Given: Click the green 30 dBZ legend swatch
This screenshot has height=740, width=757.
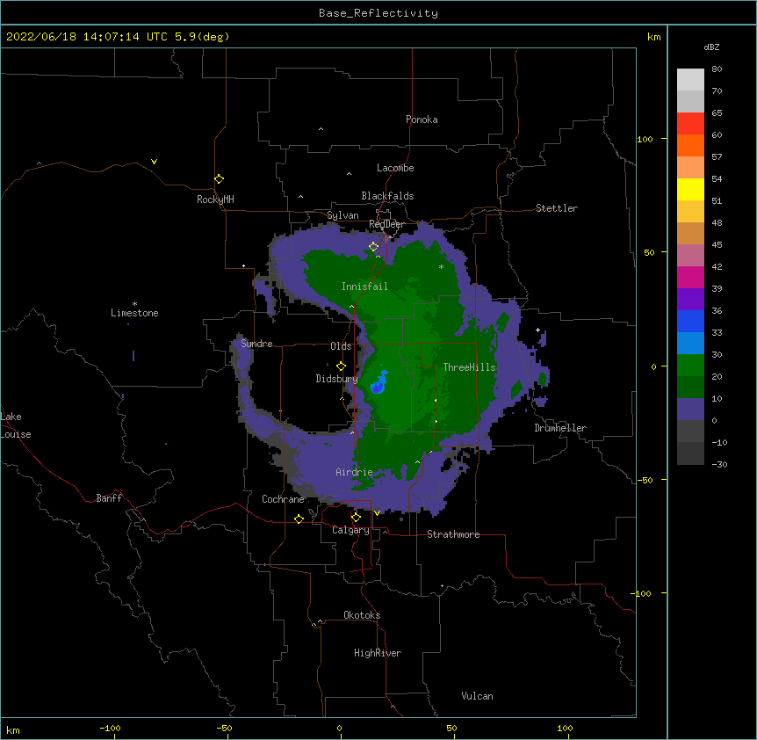Looking at the screenshot, I should tap(690, 366).
